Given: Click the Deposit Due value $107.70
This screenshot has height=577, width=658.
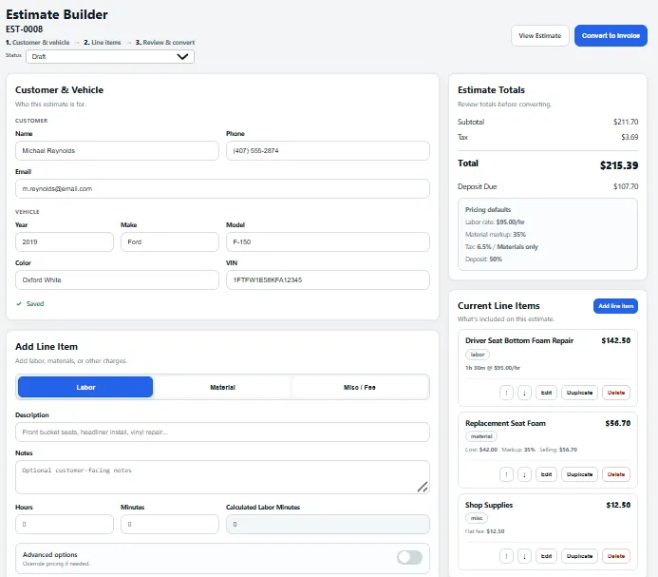Looking at the screenshot, I should coord(626,186).
